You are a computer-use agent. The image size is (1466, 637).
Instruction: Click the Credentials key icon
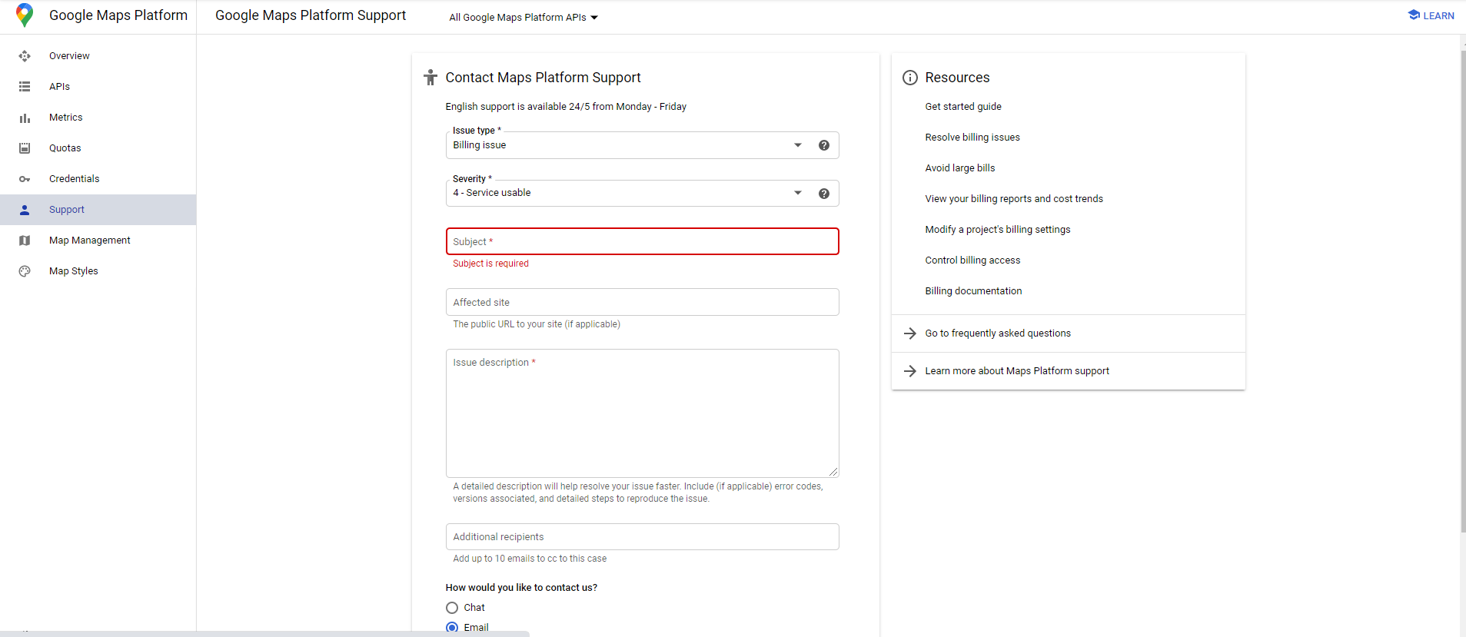click(25, 179)
